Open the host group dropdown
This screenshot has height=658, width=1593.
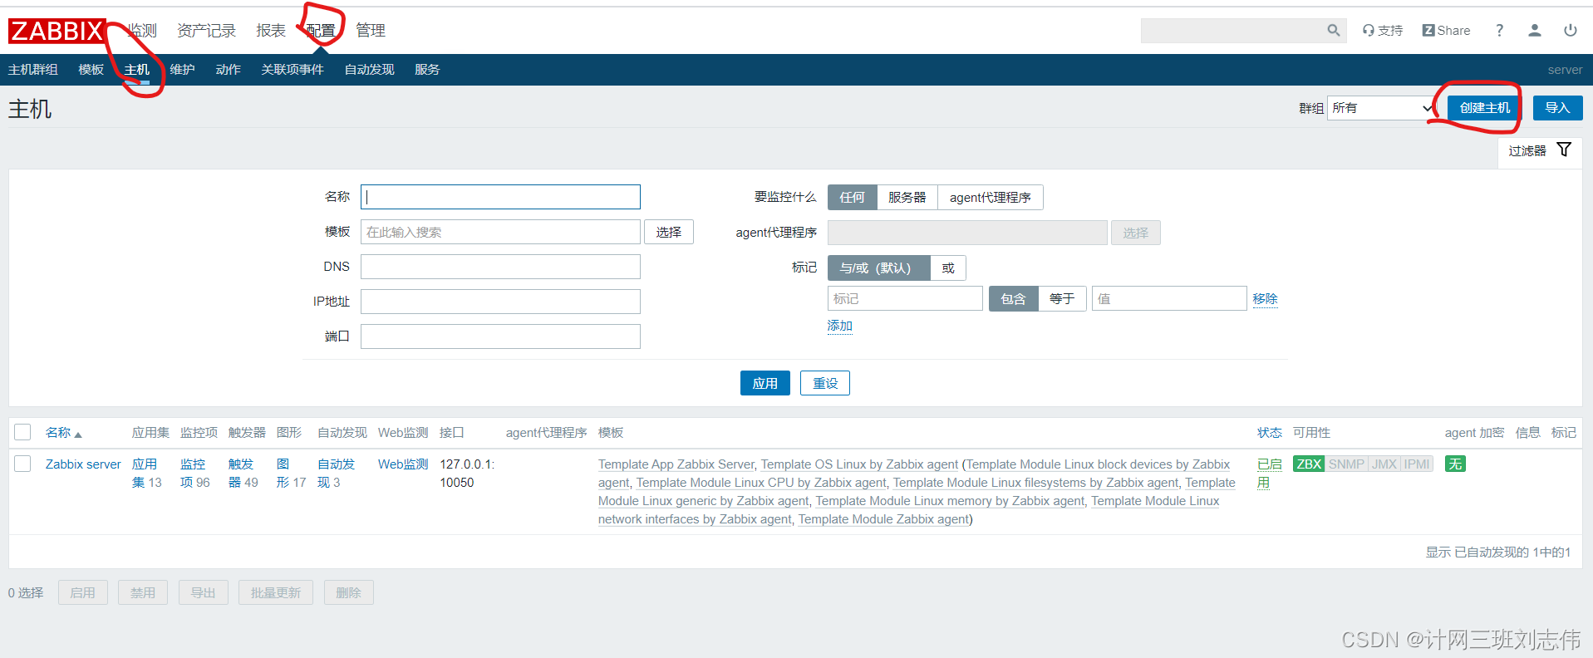coord(1383,108)
